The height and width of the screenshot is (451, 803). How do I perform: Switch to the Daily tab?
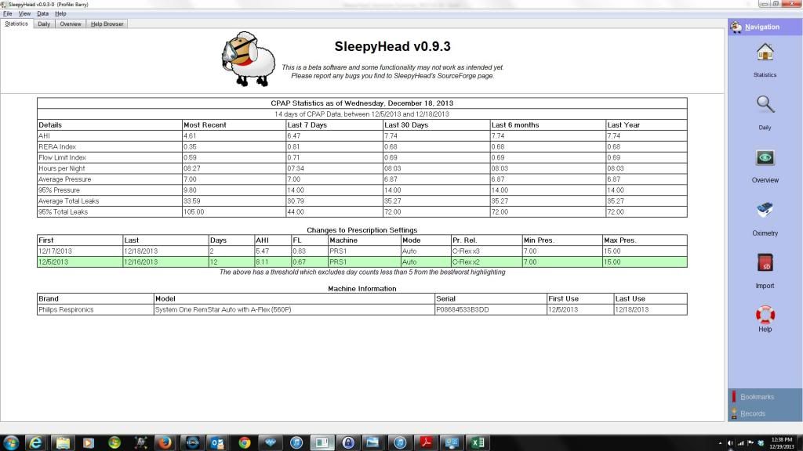click(44, 24)
